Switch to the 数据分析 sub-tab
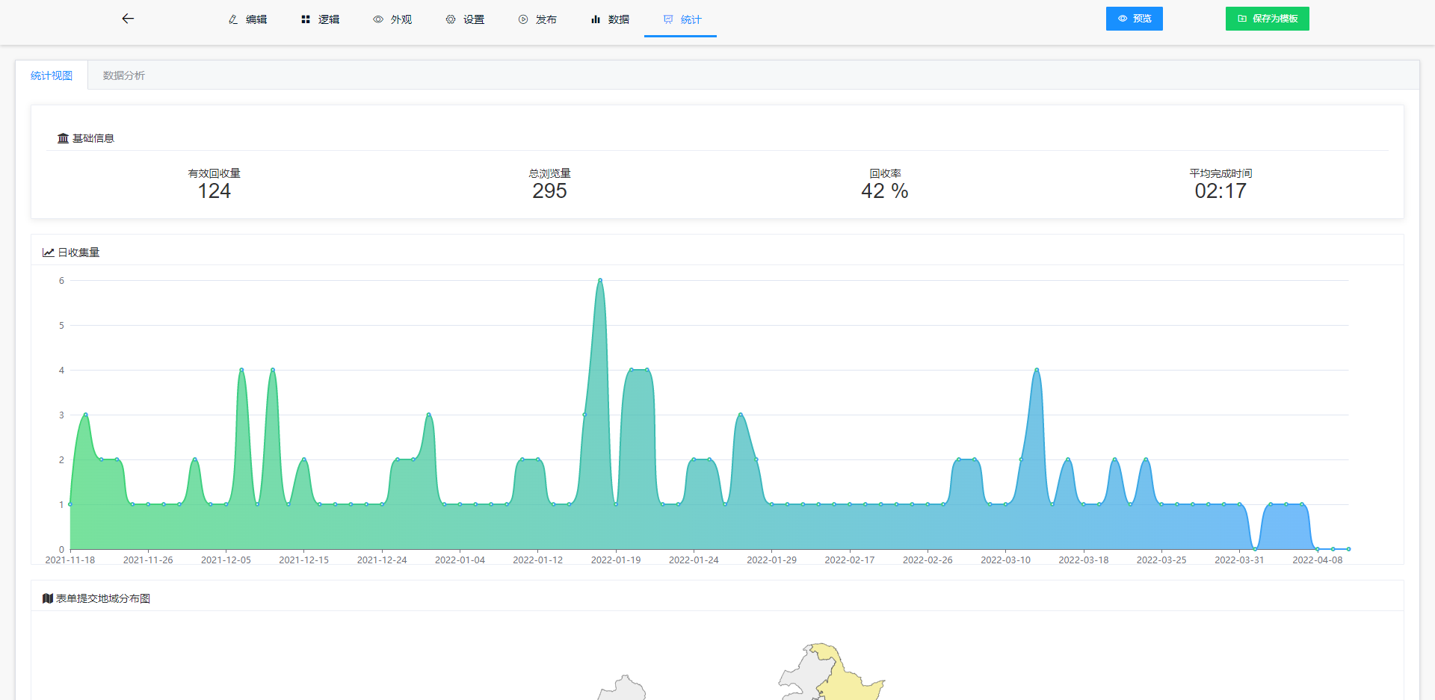The image size is (1435, 700). click(x=124, y=75)
